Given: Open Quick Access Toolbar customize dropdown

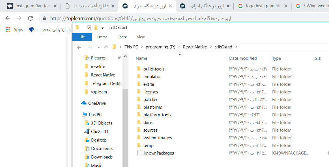Looking at the screenshot, I should [x=102, y=28].
